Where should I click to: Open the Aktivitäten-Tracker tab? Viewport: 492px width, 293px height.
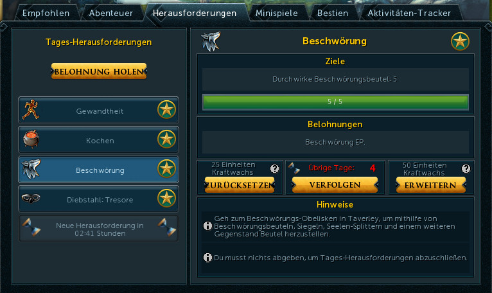coord(409,13)
